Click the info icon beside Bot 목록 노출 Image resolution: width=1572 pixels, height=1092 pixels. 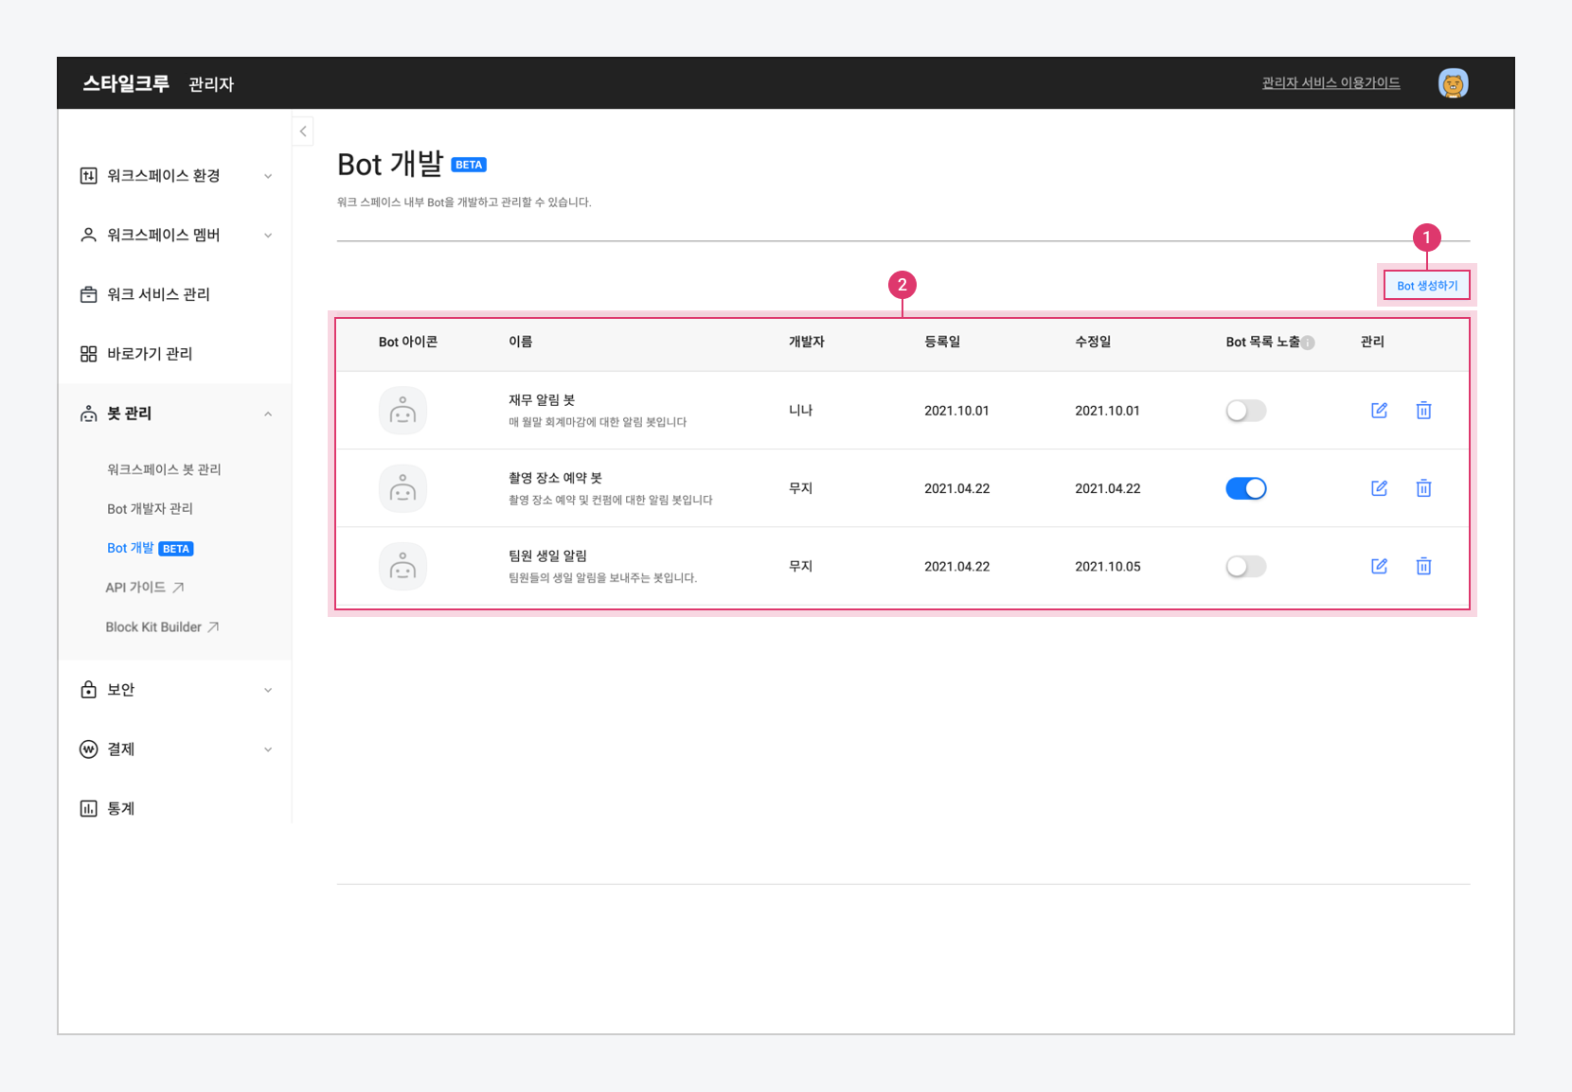tap(1308, 343)
